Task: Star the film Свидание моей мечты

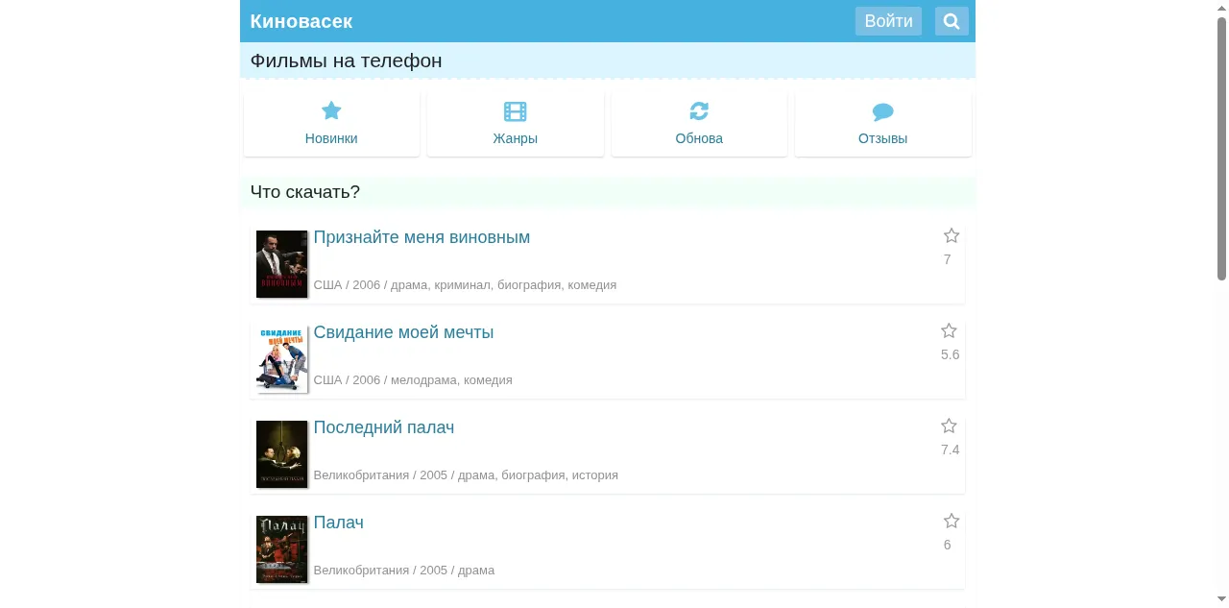Action: pos(949,330)
